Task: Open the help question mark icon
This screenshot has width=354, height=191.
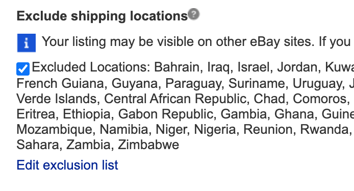Action: pyautogui.click(x=194, y=14)
